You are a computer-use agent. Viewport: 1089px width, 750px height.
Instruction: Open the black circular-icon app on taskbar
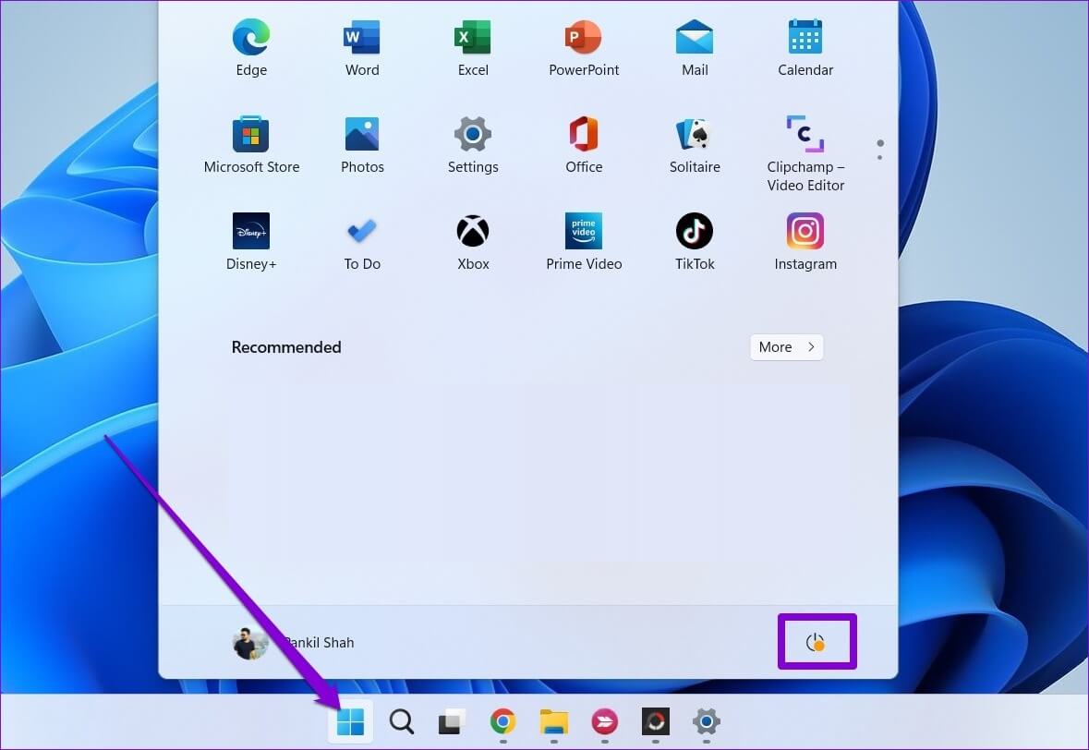656,721
